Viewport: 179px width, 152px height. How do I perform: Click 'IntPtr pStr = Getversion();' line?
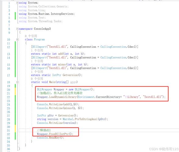[57, 116]
